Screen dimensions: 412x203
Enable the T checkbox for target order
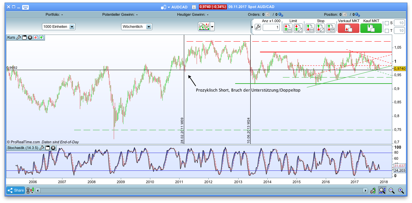point(386,31)
